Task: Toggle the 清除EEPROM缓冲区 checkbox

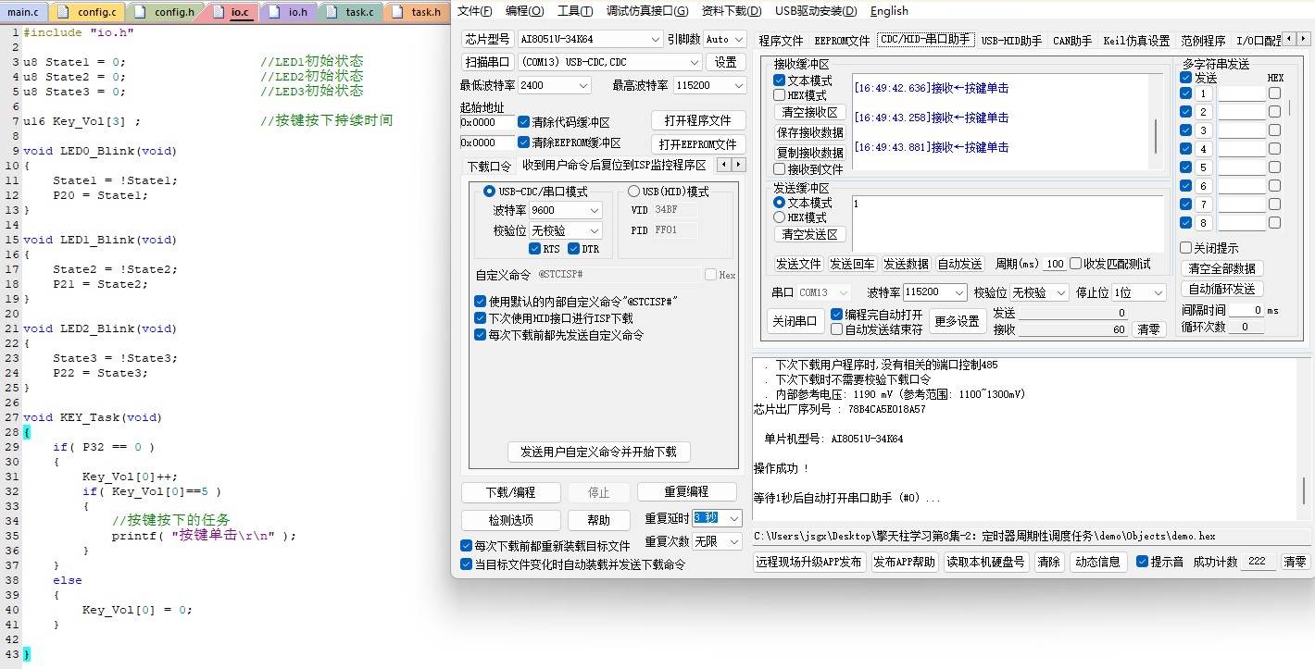Action: (x=524, y=142)
